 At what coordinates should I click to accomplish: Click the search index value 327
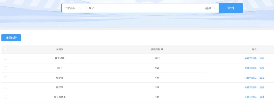(x=157, y=87)
